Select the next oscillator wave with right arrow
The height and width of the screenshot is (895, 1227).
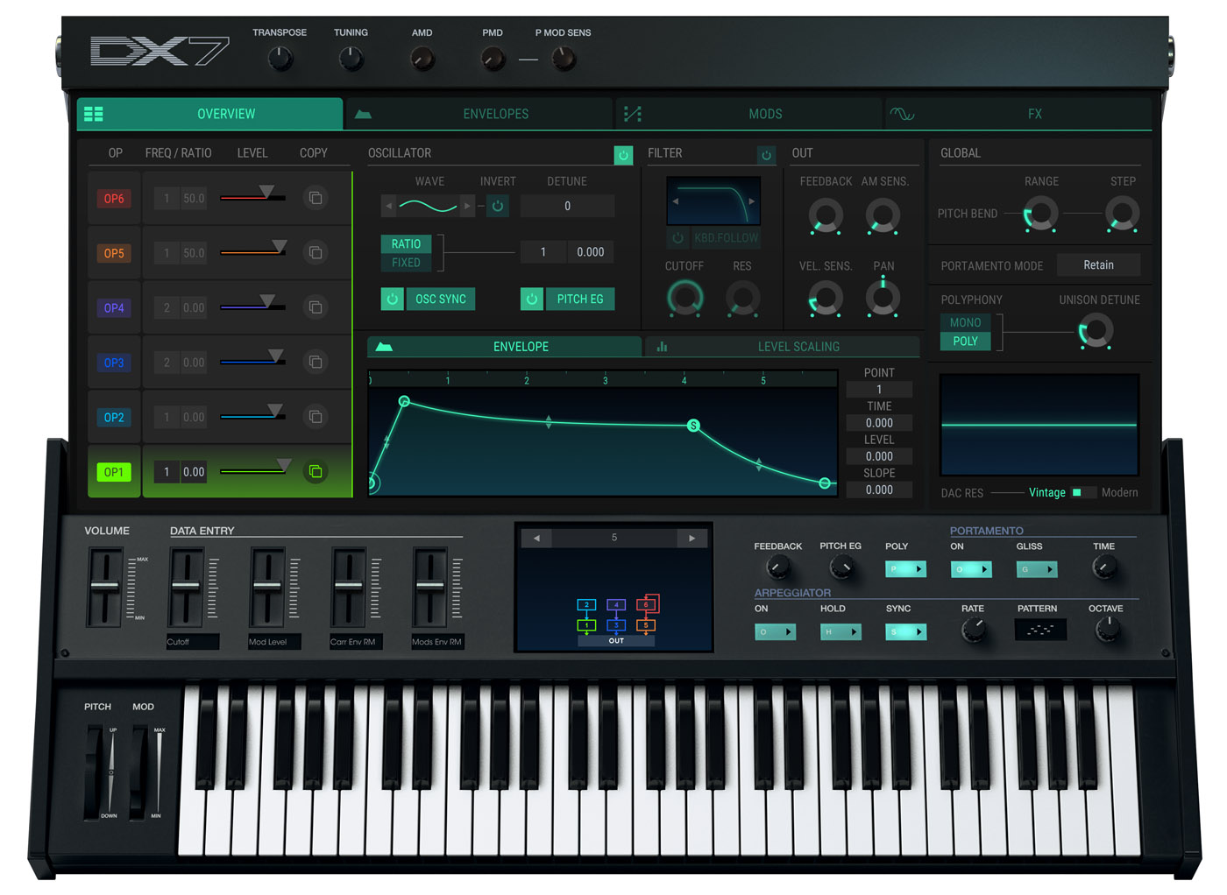[x=467, y=207]
